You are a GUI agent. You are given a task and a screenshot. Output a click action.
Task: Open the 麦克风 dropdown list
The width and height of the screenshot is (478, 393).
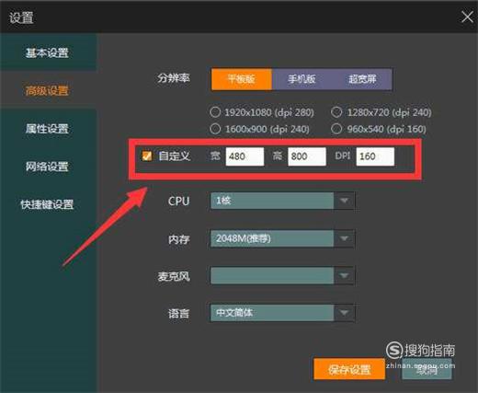pyautogui.click(x=282, y=275)
